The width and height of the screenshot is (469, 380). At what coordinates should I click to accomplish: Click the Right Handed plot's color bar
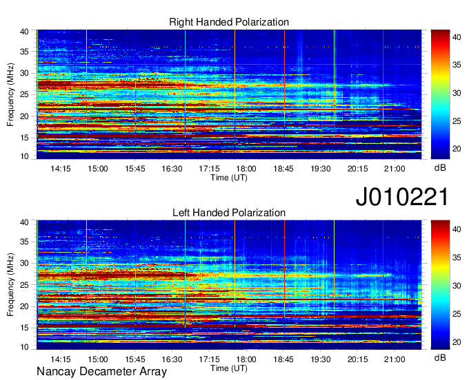pos(440,94)
